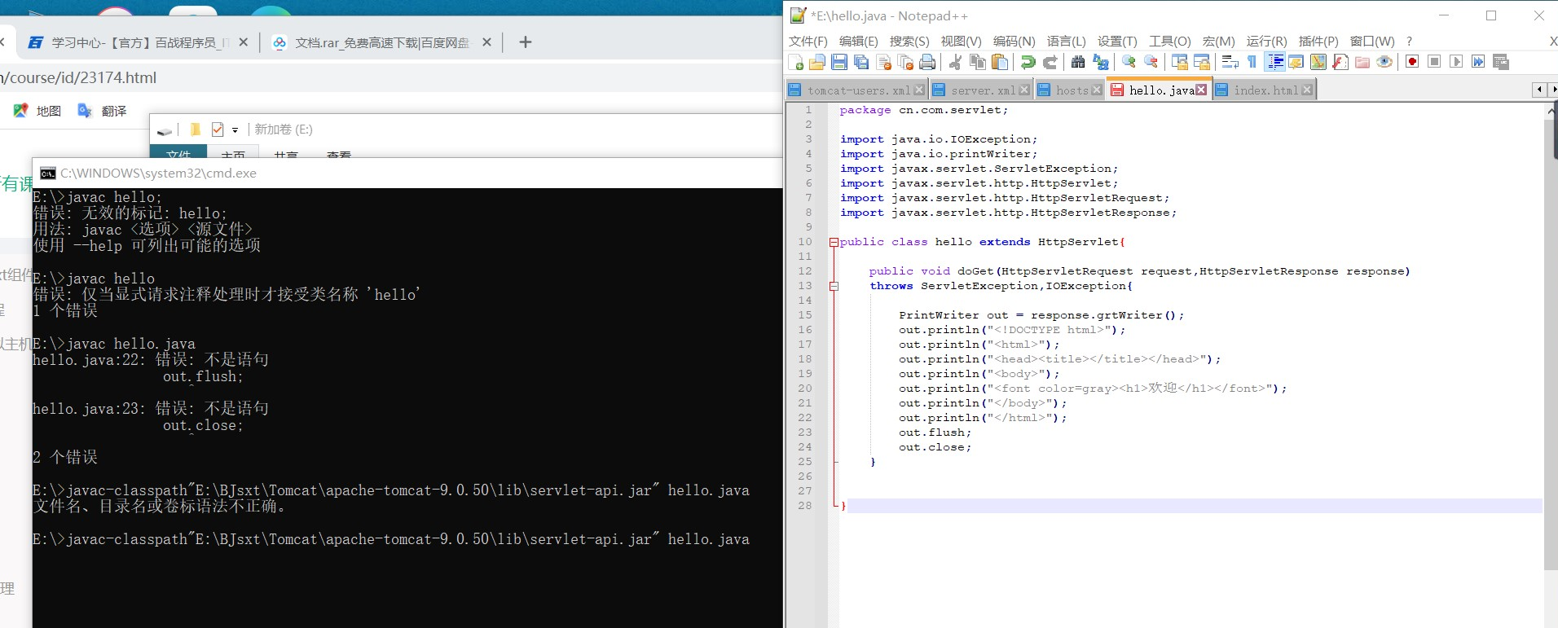The height and width of the screenshot is (628, 1558).
Task: Click the cmd.exe window title bar
Action: [x=407, y=173]
